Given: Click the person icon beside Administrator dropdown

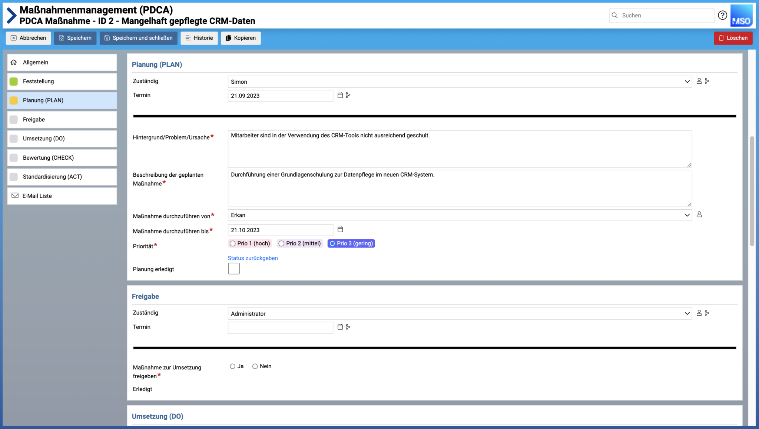Looking at the screenshot, I should coord(699,313).
